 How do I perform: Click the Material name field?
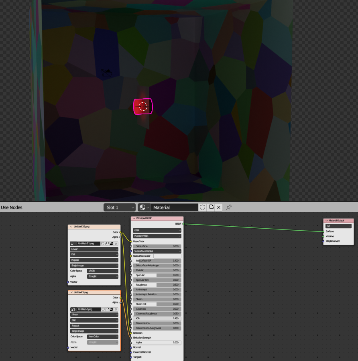174,207
